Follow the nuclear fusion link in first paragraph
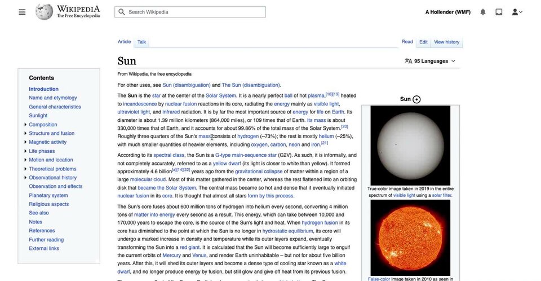The width and height of the screenshot is (541, 281). [x=181, y=104]
